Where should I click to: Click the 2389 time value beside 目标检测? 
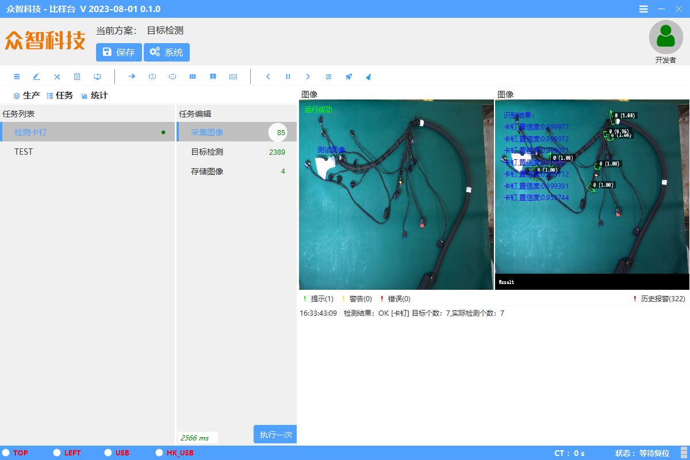277,152
